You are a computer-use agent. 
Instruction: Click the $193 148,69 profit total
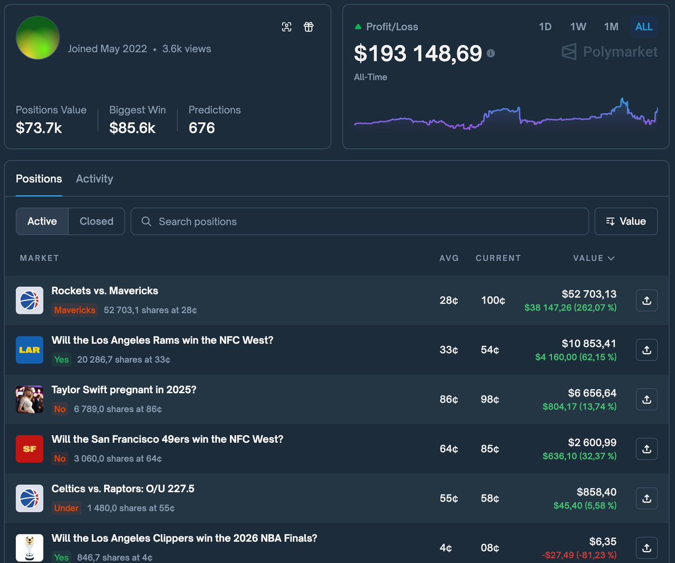(x=418, y=53)
